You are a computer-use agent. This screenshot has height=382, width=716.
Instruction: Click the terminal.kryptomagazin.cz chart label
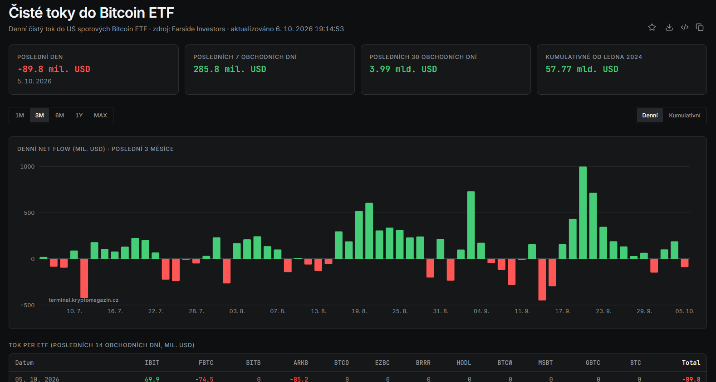(x=83, y=300)
